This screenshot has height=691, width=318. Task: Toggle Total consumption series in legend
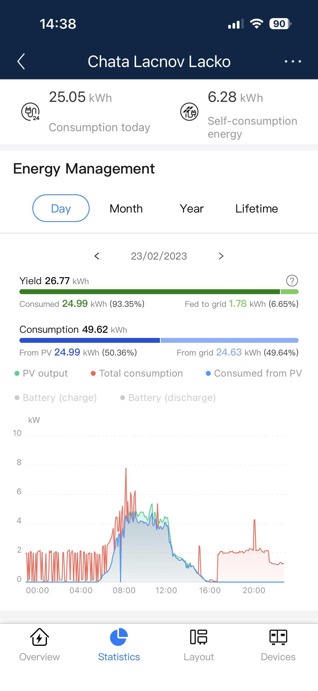(137, 373)
